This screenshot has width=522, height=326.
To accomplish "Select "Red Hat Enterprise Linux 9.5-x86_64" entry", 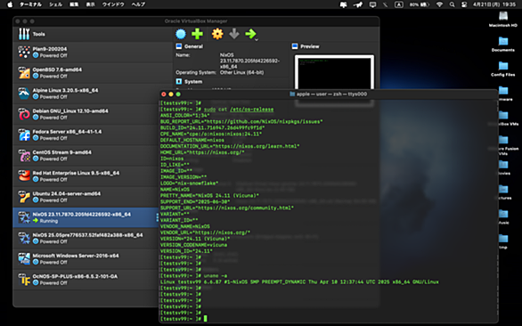I will 76,173.
